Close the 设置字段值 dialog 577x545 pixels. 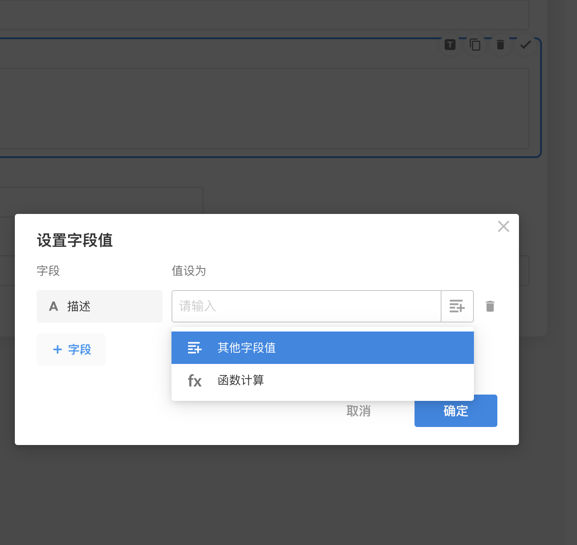pyautogui.click(x=503, y=226)
